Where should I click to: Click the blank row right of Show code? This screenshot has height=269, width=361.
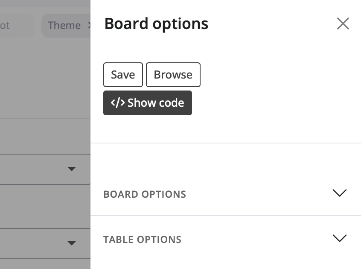click(x=273, y=103)
